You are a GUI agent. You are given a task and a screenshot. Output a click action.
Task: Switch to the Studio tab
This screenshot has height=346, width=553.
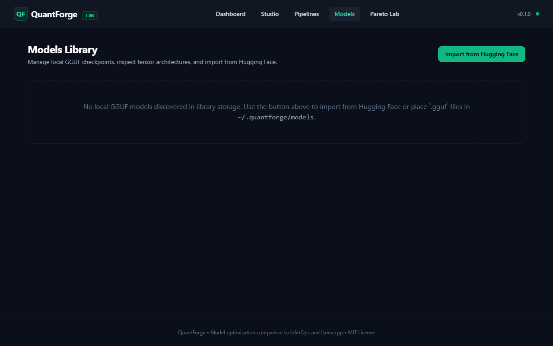pos(270,14)
